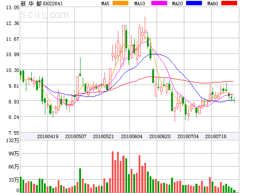This screenshot has width=264, height=193.
Task: Click the 8.24 price axis label
Action: [14, 117]
